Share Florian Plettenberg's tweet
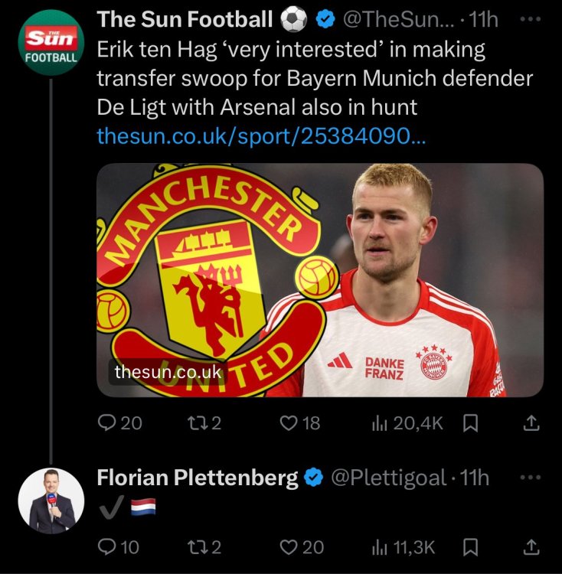 click(x=531, y=546)
